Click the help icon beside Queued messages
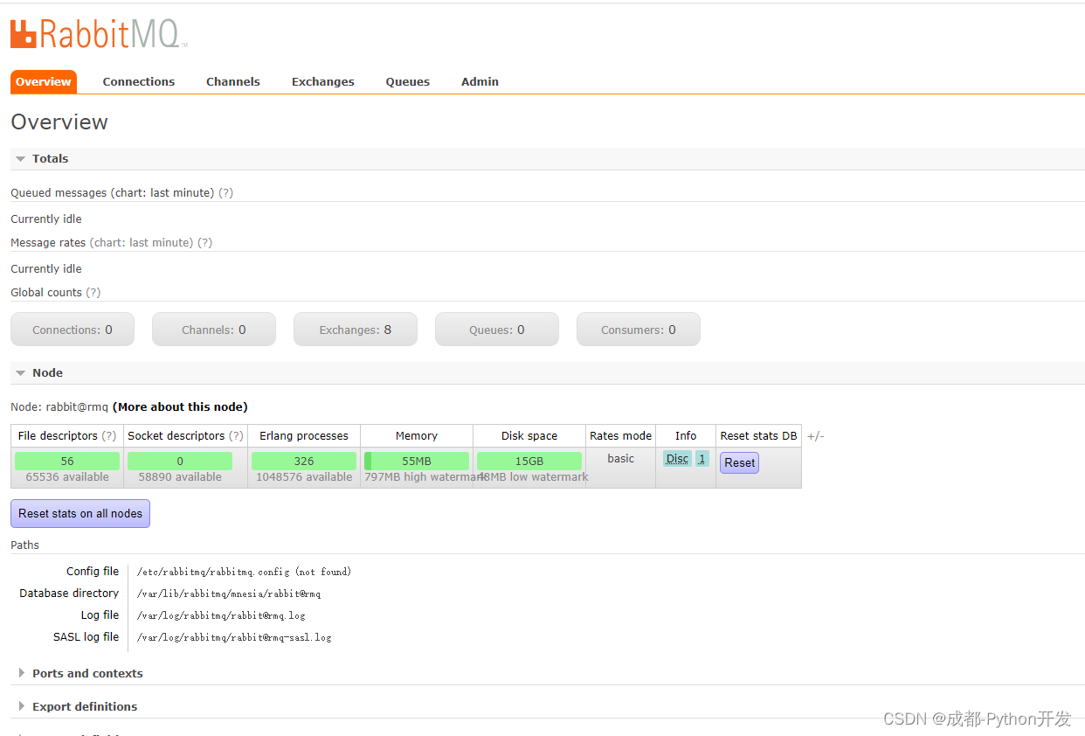This screenshot has width=1085, height=736. point(225,192)
